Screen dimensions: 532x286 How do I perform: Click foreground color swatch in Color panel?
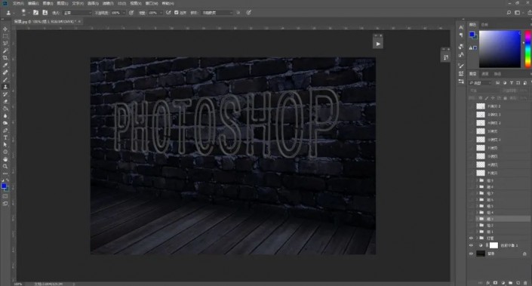(472, 34)
